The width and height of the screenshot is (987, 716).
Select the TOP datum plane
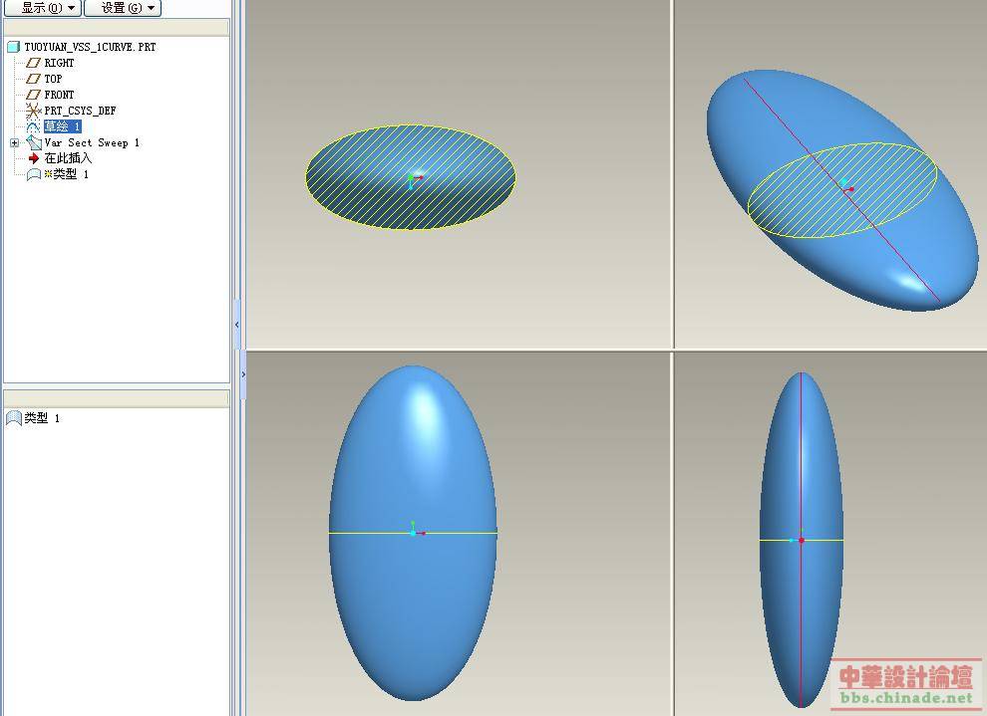tap(53, 79)
